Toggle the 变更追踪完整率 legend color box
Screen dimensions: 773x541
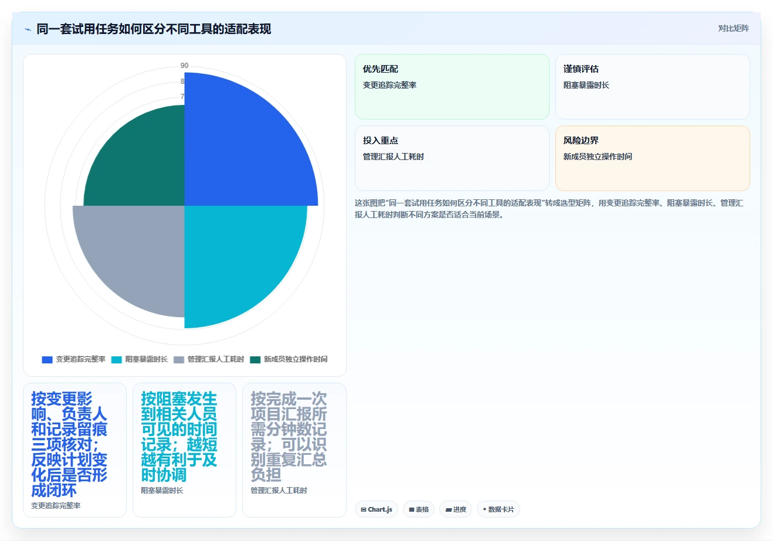click(48, 359)
